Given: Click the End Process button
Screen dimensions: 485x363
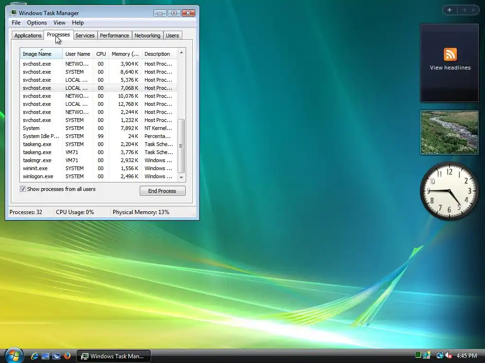Looking at the screenshot, I should pos(162,191).
